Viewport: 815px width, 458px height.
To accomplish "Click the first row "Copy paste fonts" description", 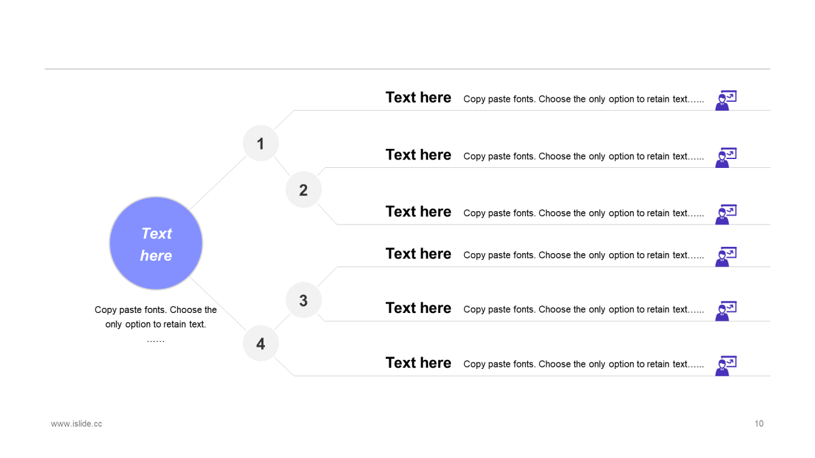I will tap(584, 99).
